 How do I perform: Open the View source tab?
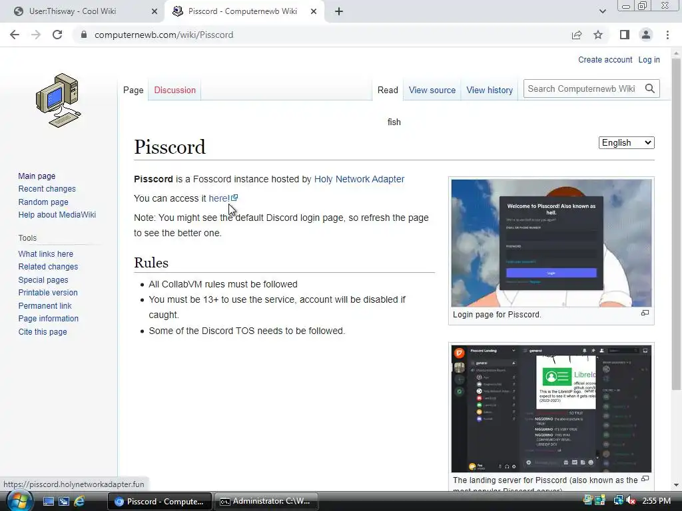coord(432,90)
